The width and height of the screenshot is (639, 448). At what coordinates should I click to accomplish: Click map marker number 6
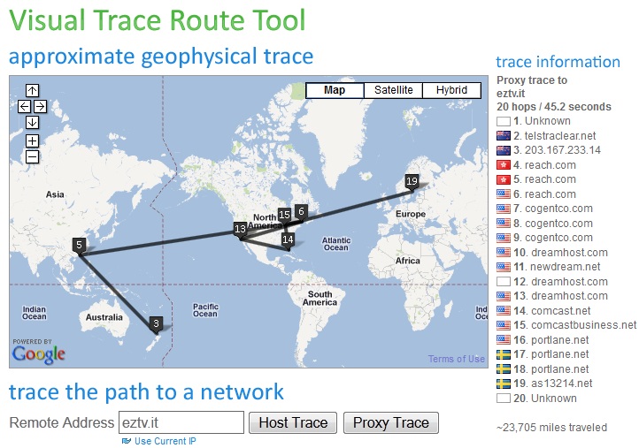pyautogui.click(x=301, y=211)
